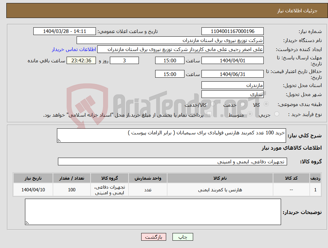
Task: Click the need number field 1104001167000196
Action: (x=232, y=31)
